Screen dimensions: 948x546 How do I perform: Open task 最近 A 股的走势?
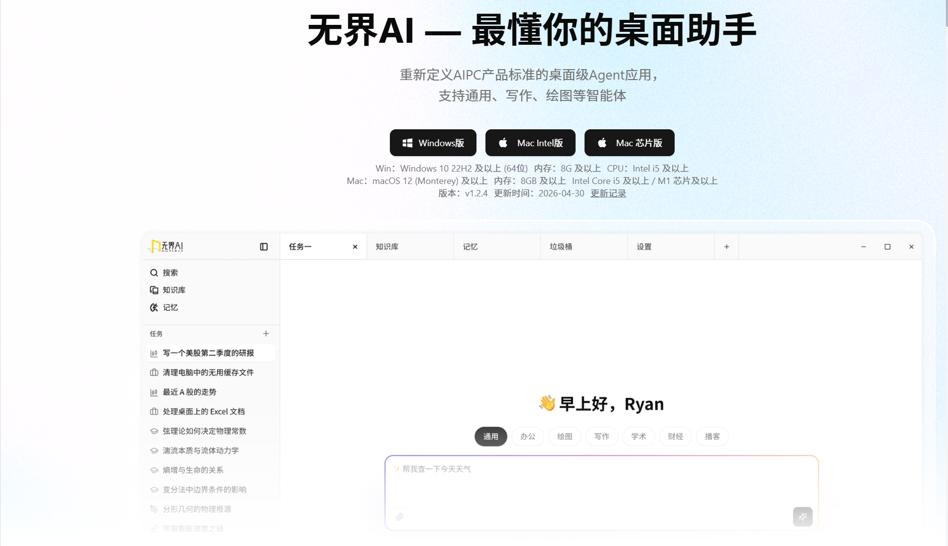[210, 392]
